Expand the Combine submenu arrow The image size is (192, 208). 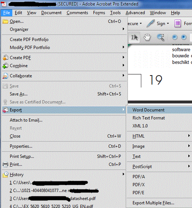[124, 65]
